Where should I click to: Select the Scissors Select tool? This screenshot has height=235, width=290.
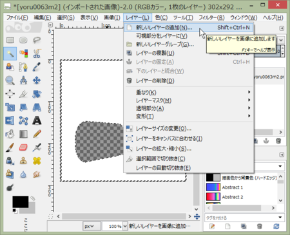[37, 53]
